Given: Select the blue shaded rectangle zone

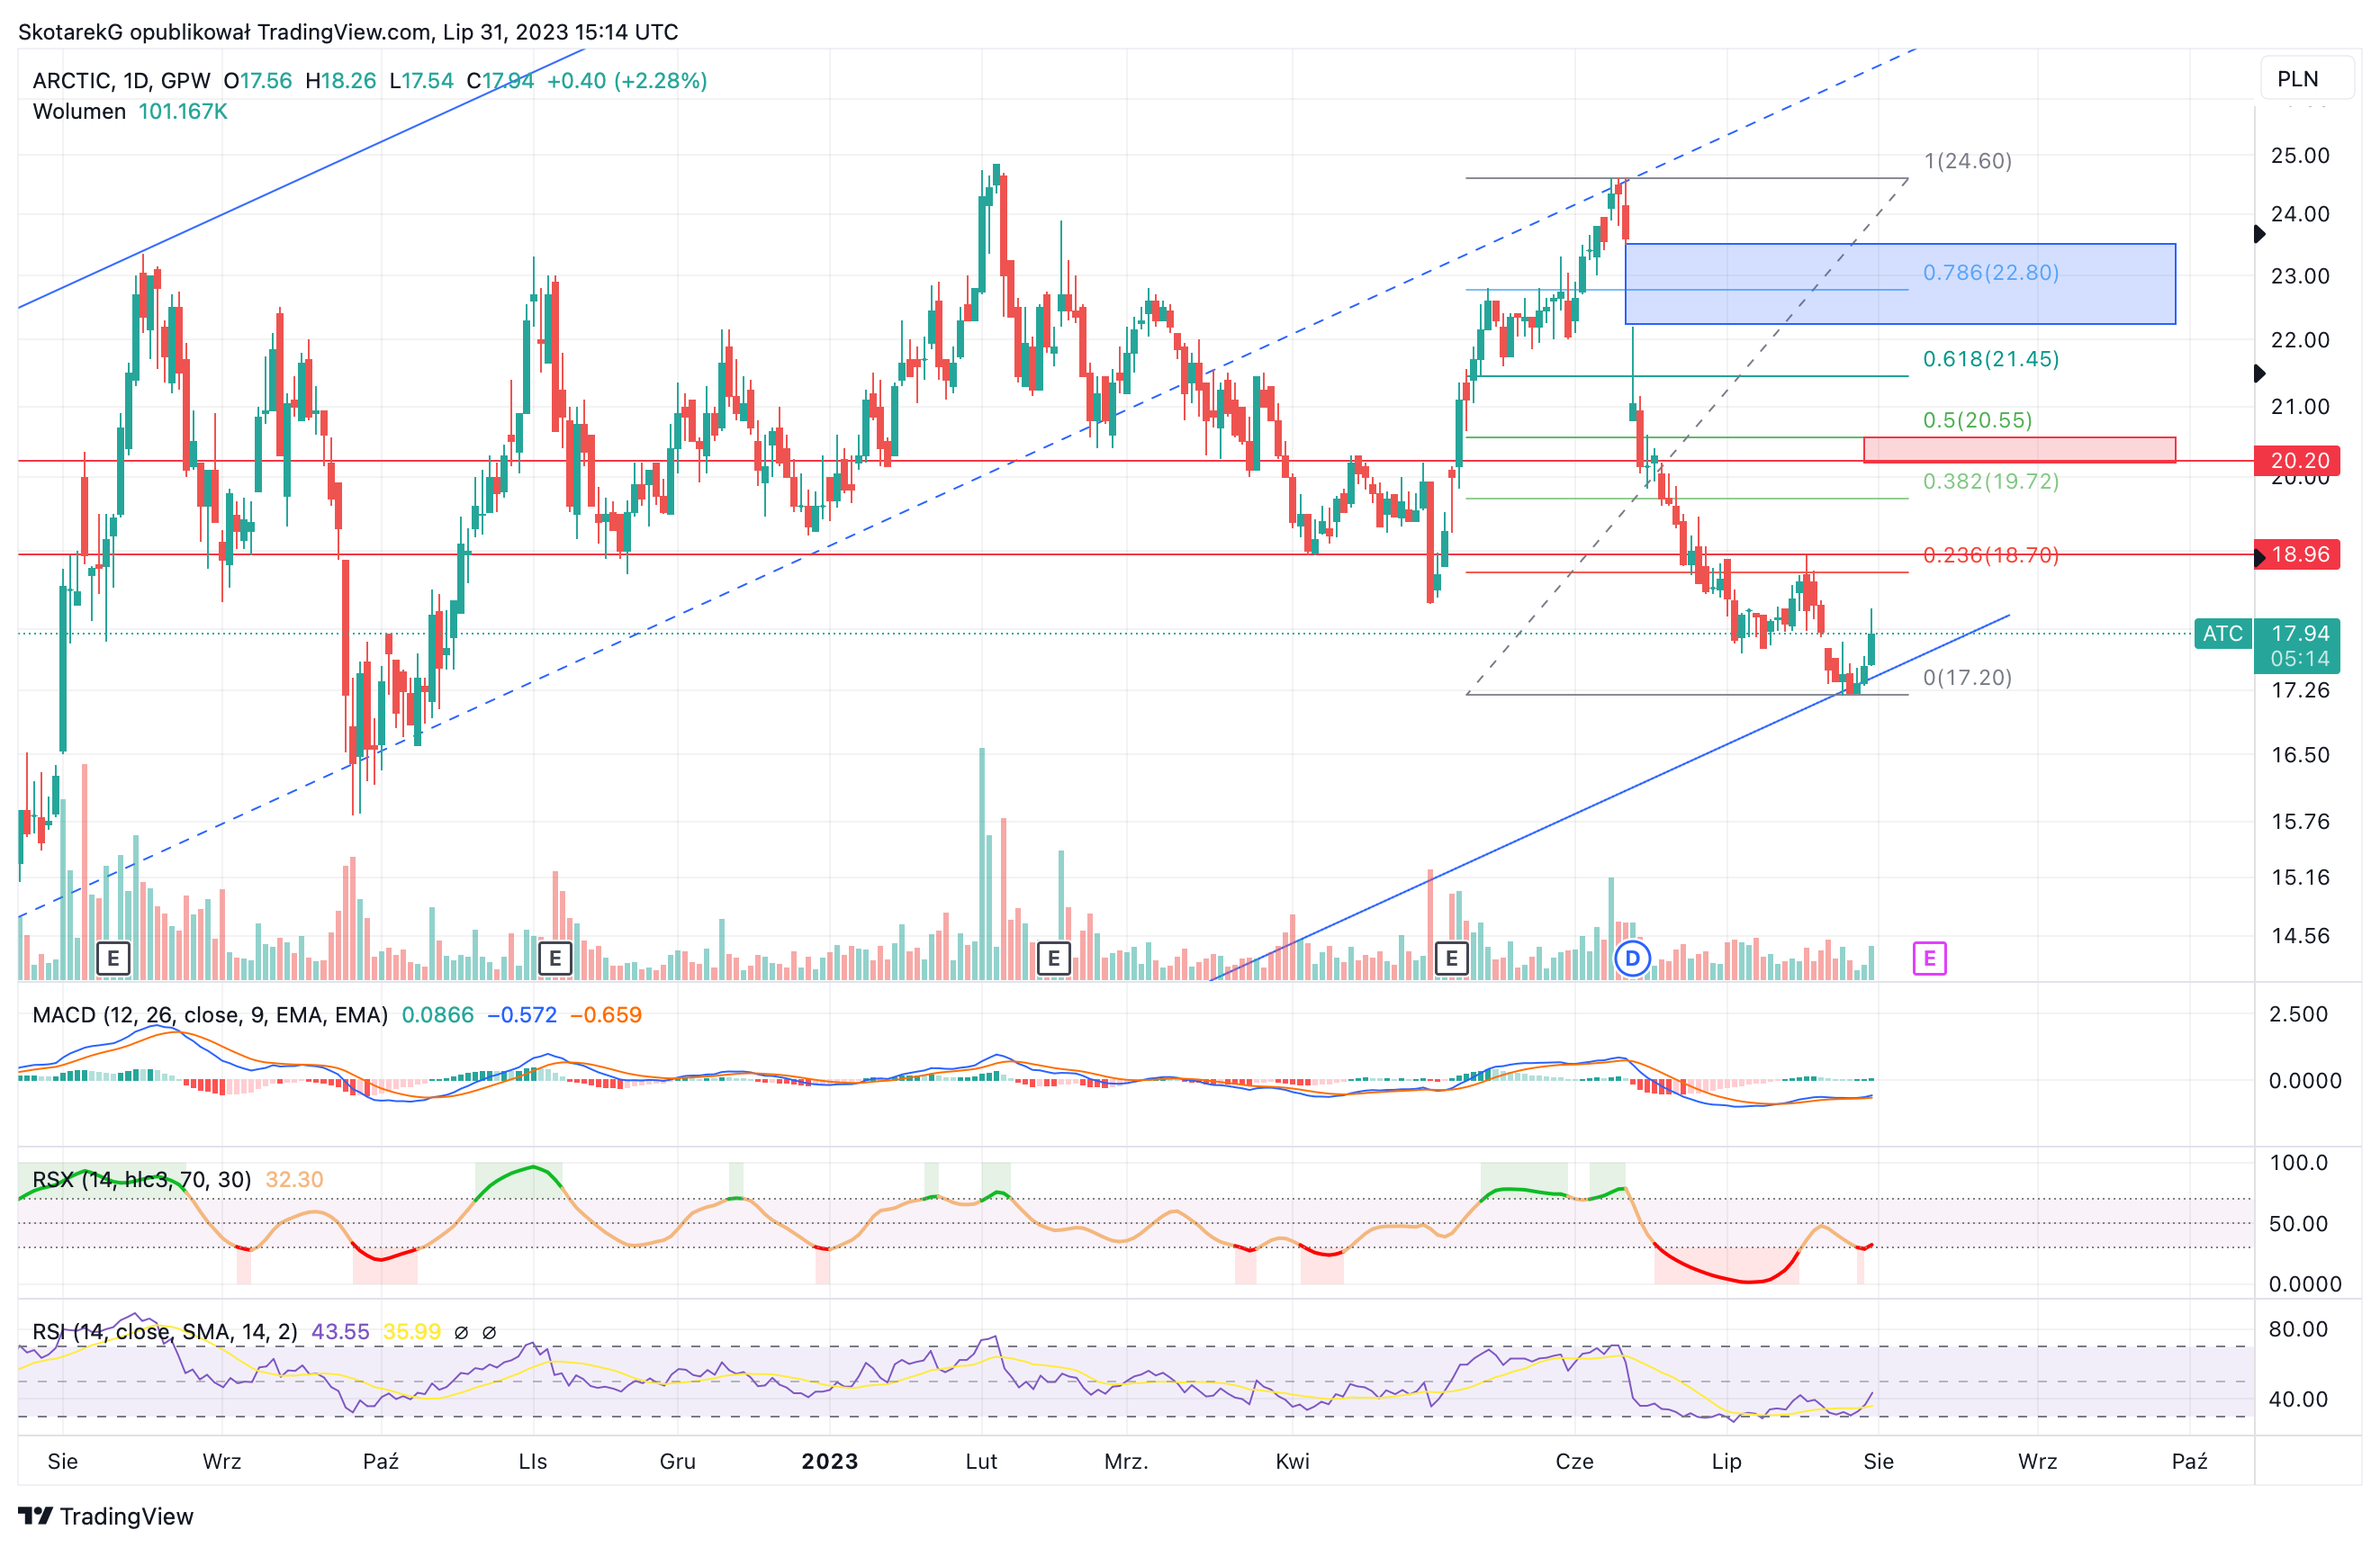Looking at the screenshot, I should (1900, 284).
